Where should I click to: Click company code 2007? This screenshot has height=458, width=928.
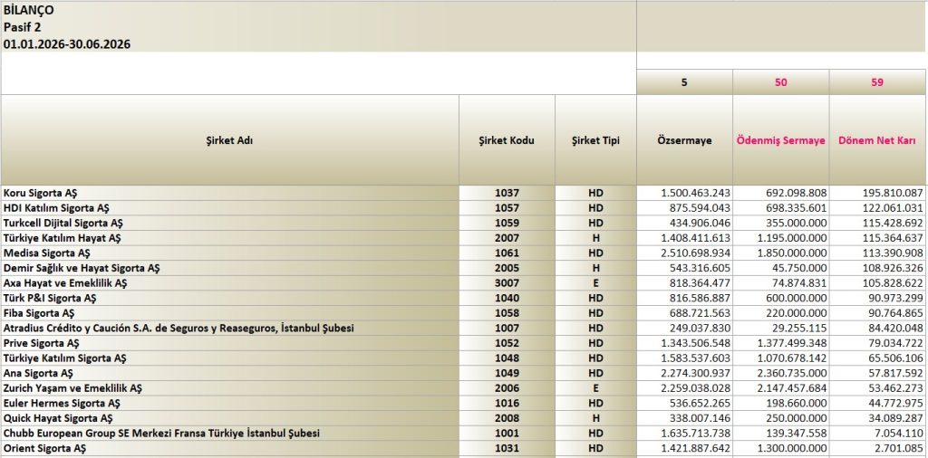click(x=507, y=238)
